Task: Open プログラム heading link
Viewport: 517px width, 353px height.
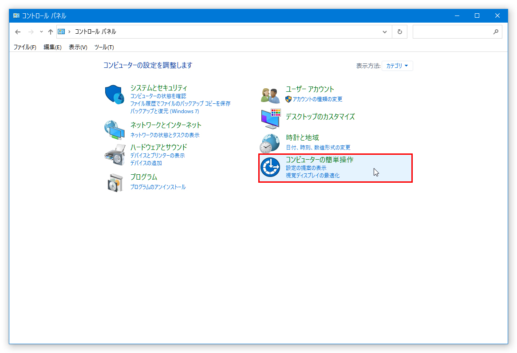Action: pyautogui.click(x=144, y=177)
